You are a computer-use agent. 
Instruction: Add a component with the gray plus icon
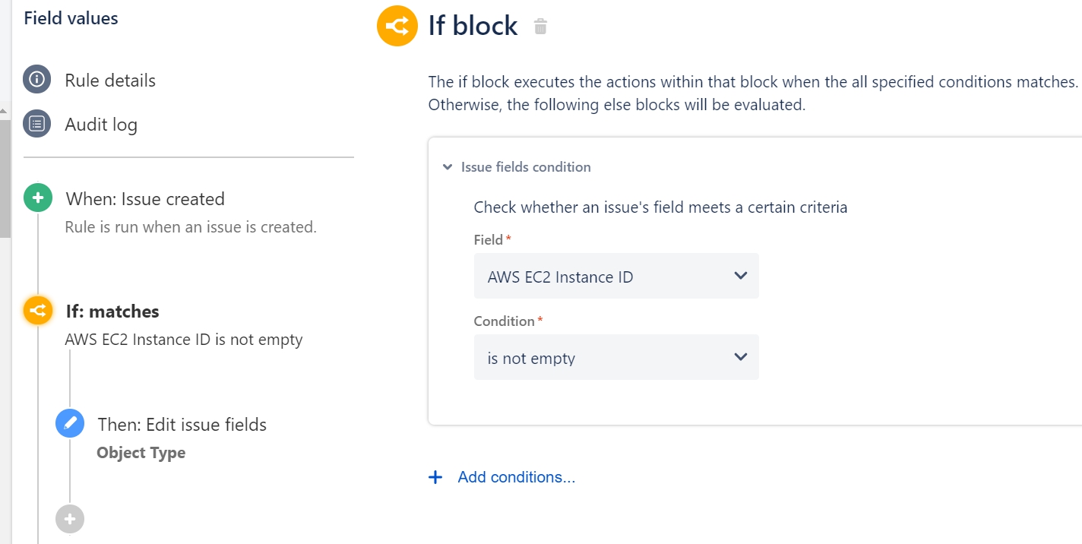(x=70, y=519)
